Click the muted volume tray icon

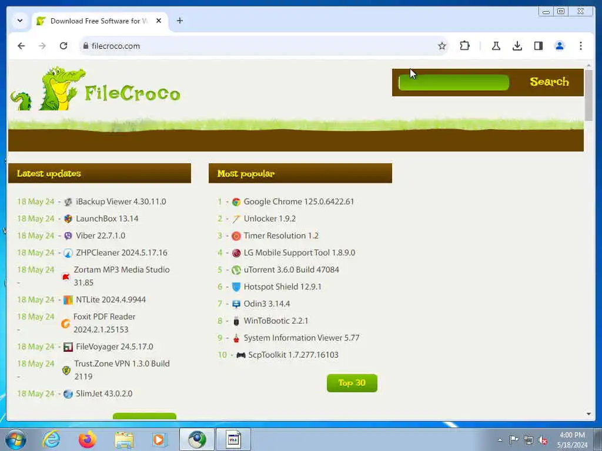(543, 440)
